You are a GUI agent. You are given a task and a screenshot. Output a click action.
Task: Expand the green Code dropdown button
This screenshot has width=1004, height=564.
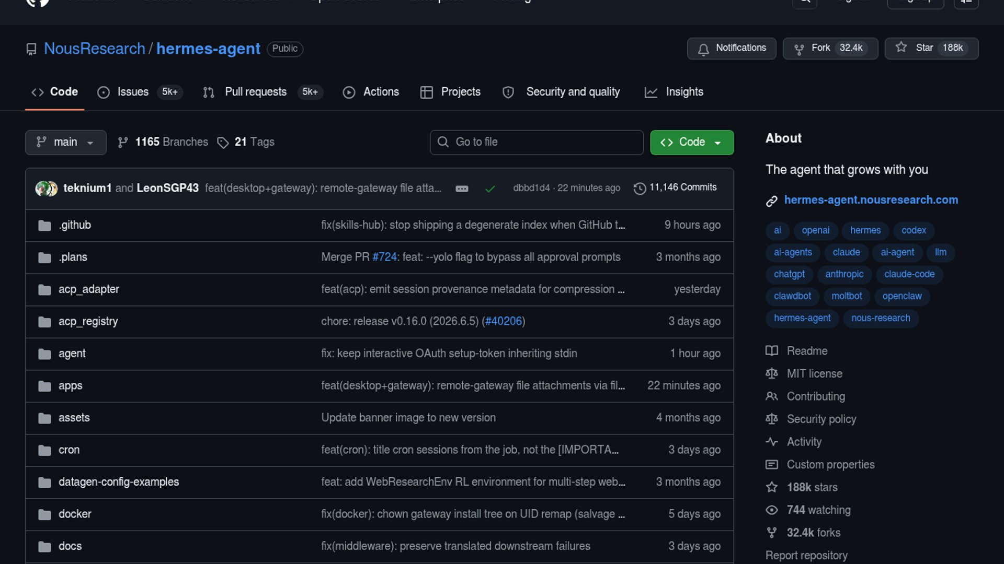click(x=692, y=143)
